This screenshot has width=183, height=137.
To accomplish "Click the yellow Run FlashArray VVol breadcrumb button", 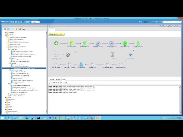I will 57,34.
